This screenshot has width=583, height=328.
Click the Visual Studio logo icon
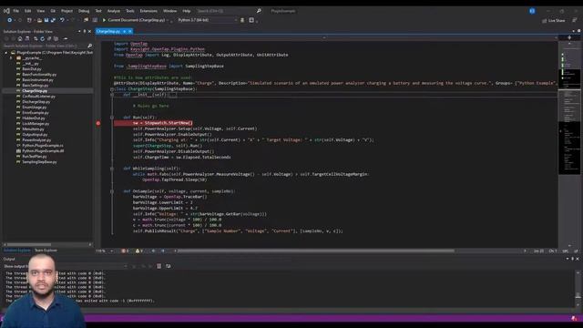(x=6, y=11)
